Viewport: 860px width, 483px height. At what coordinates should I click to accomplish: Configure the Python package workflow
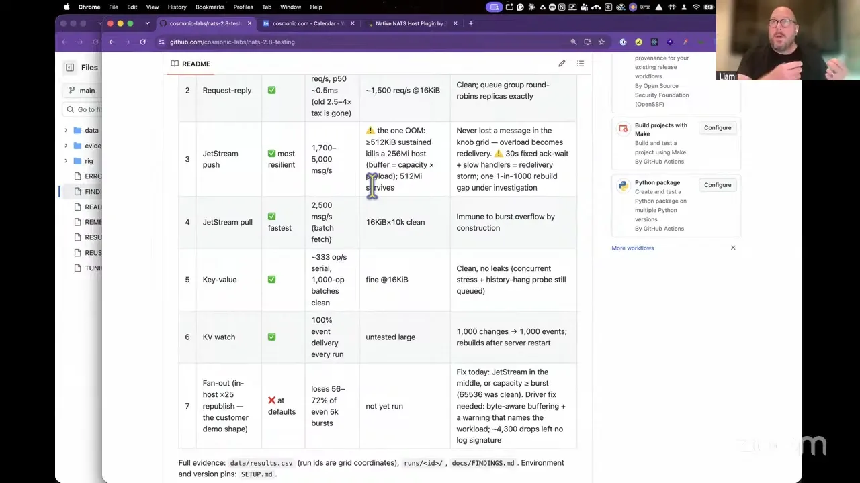coord(718,184)
